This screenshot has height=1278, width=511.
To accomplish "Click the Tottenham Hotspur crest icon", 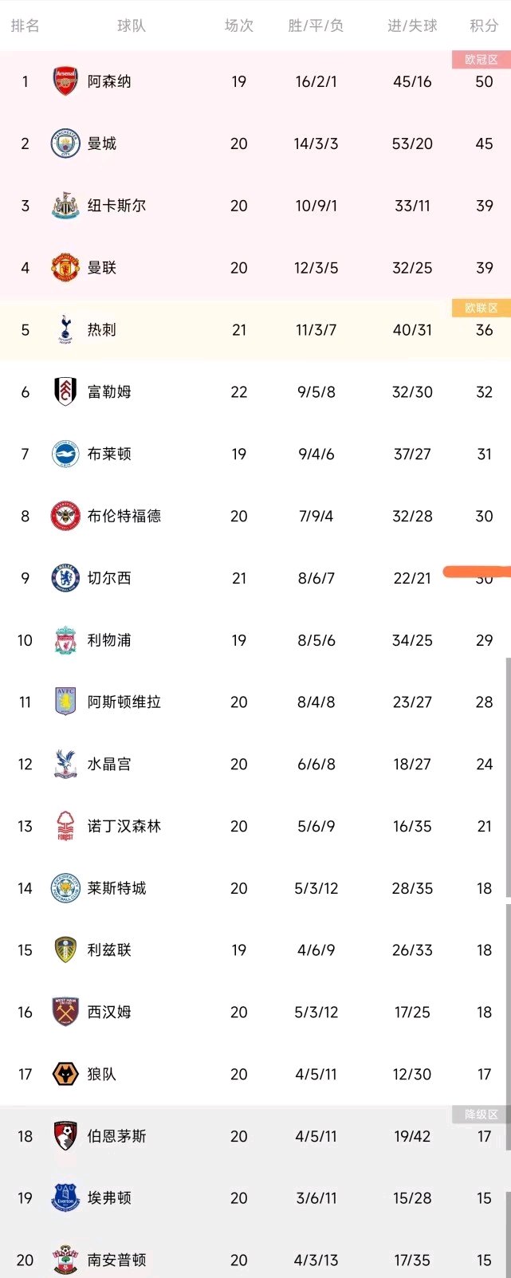I will tap(65, 329).
